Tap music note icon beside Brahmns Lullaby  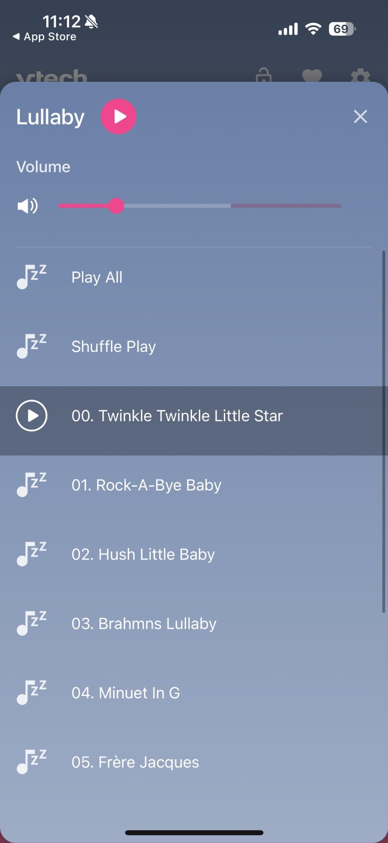[x=32, y=623]
